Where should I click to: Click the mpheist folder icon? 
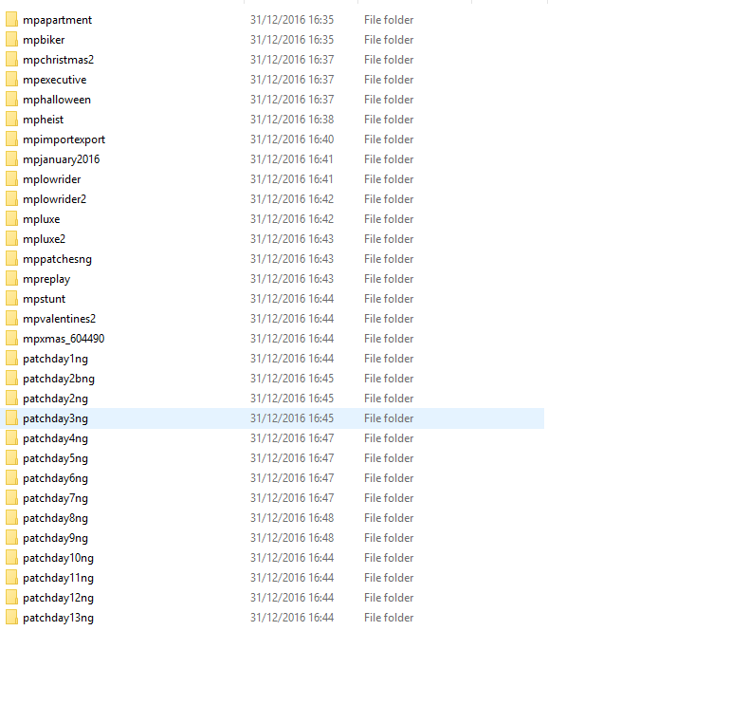coord(12,120)
